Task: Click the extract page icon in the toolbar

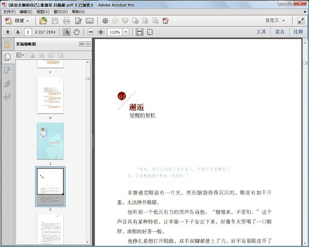Action: [x=156, y=21]
